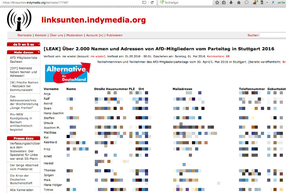Click the reader view book icon
This screenshot has height=193, width=286.
point(144,2)
